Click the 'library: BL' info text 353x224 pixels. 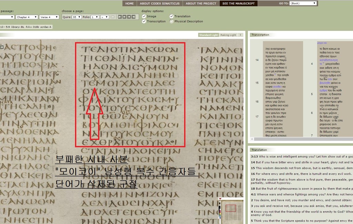(18, 27)
